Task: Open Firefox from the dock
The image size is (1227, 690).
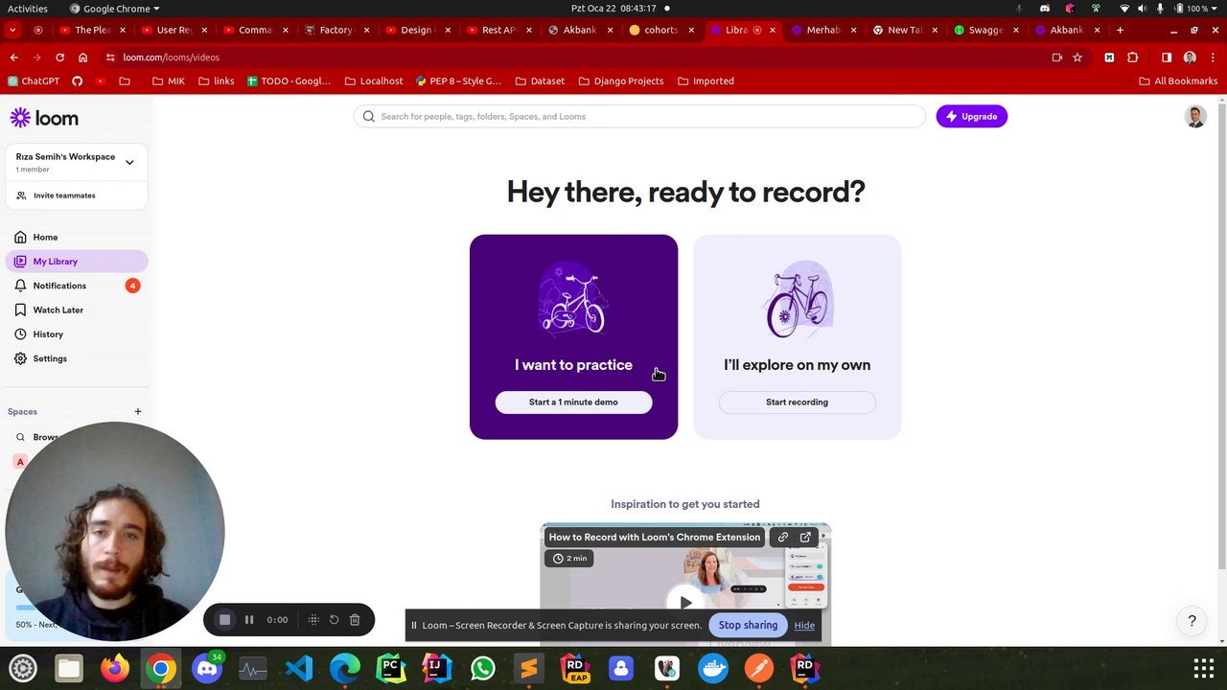Action: [115, 668]
